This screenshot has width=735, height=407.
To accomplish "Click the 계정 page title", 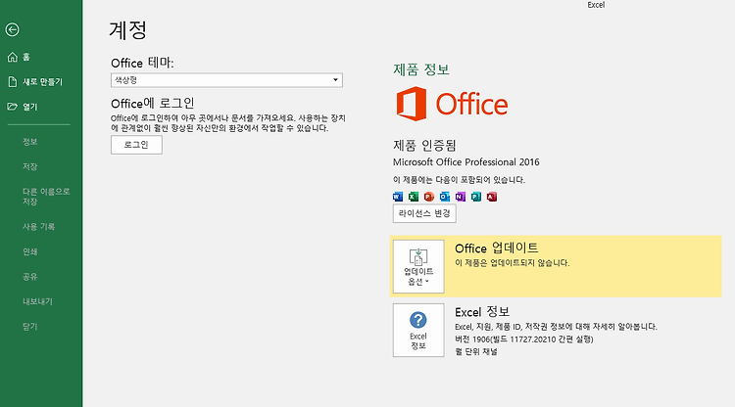I will 128,30.
